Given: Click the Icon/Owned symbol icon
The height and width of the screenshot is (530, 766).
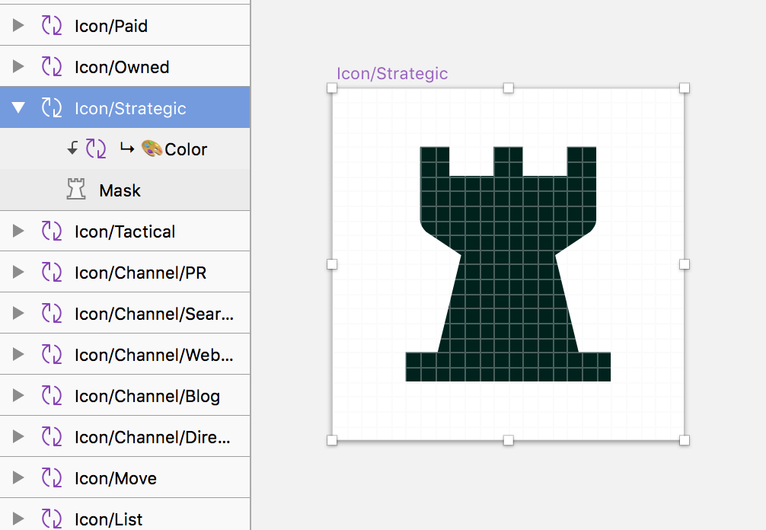Looking at the screenshot, I should tap(52, 66).
